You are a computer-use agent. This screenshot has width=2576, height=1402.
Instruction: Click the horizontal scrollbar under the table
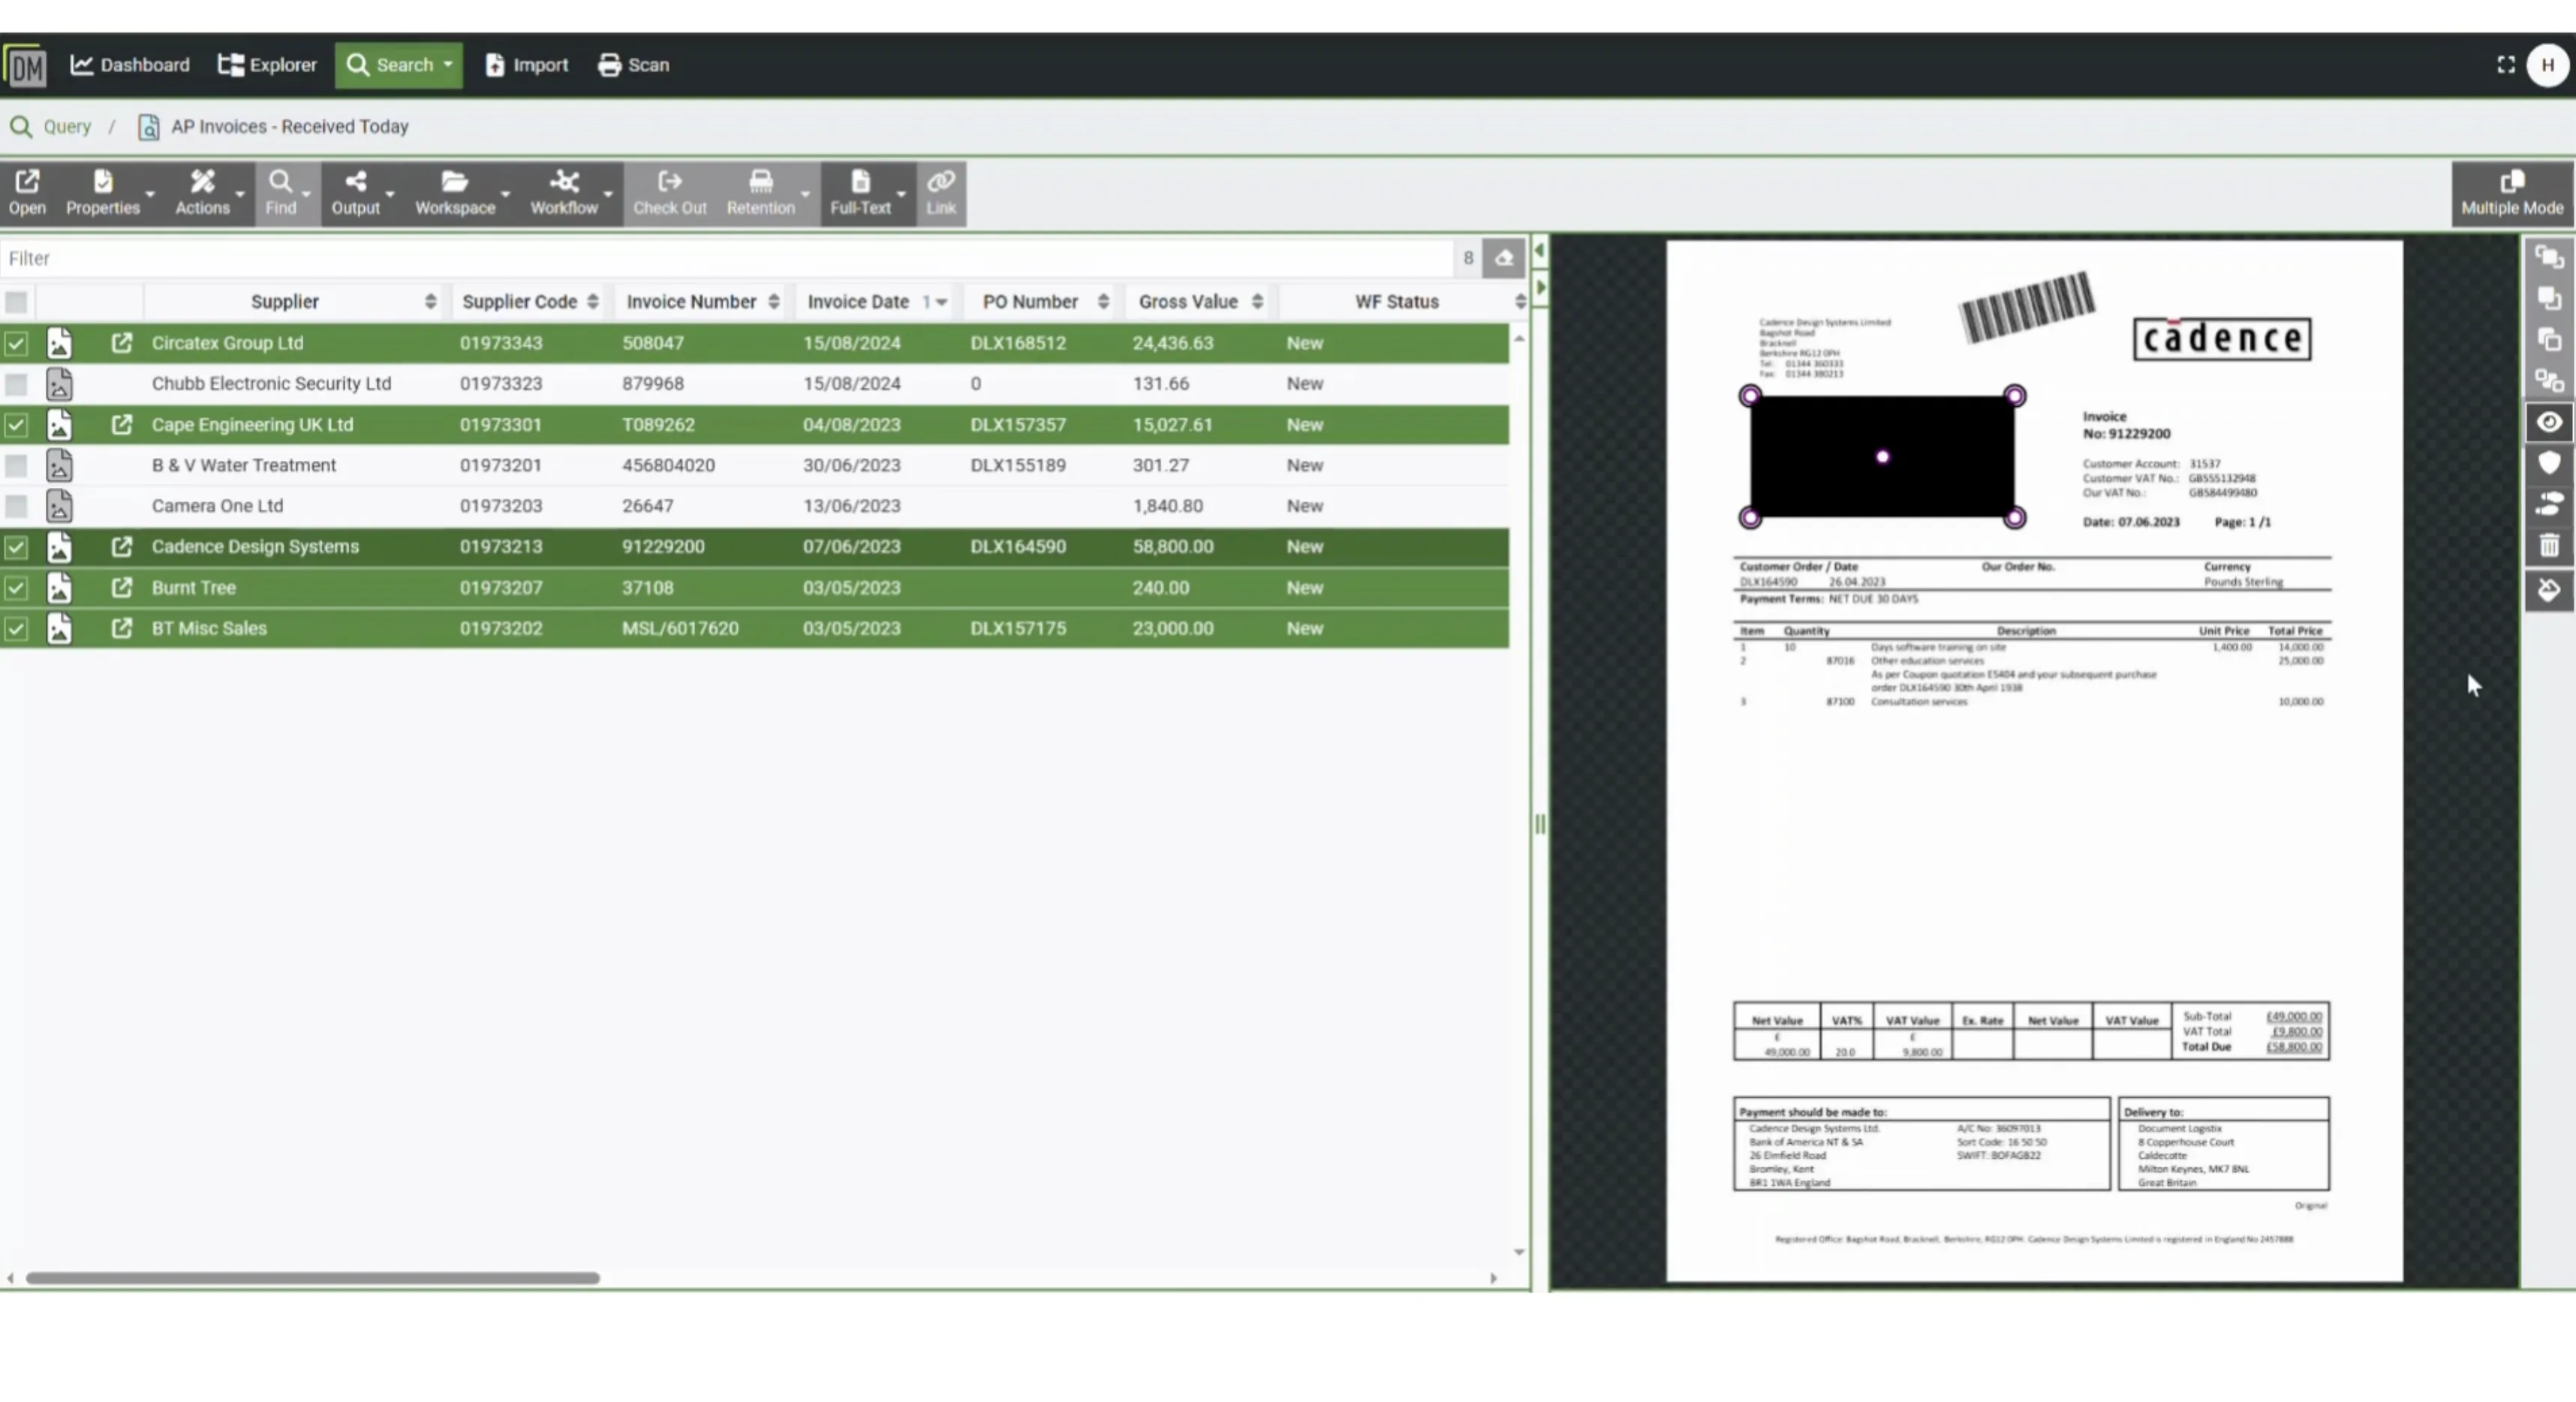click(312, 1278)
